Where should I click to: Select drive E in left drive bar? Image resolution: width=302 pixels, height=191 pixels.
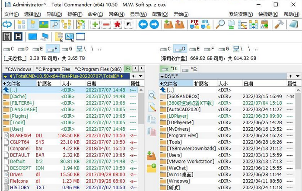[38, 49]
